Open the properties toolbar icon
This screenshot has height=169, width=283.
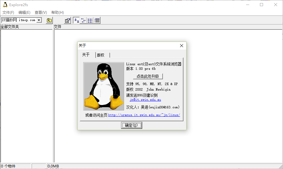pyautogui.click(x=68, y=21)
